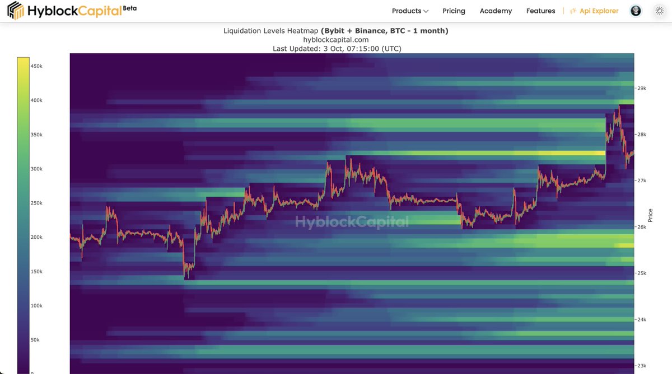
Task: Toggle the light/dark theme sun icon
Action: pos(660,11)
